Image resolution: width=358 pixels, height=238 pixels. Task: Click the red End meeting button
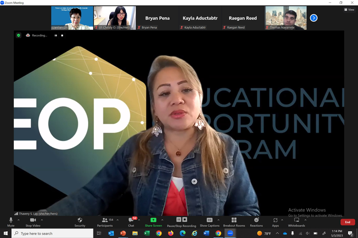[348, 222]
